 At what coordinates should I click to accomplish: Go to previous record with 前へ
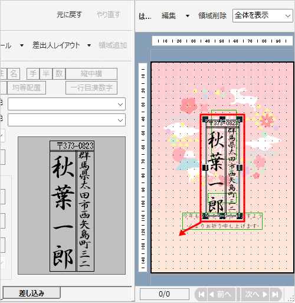[x=221, y=295]
